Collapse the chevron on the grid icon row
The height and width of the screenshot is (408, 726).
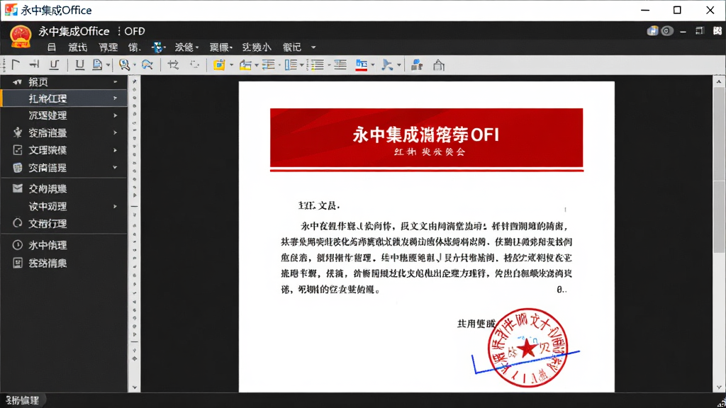116,167
